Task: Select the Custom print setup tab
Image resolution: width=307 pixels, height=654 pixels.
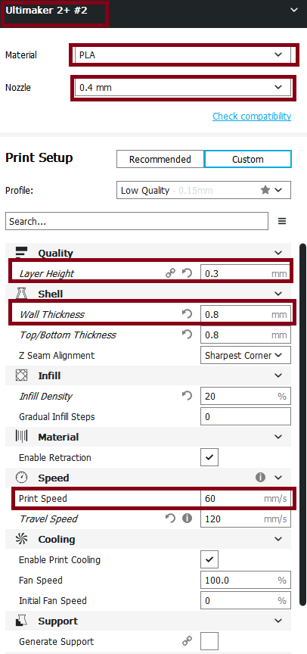Action: [x=248, y=159]
